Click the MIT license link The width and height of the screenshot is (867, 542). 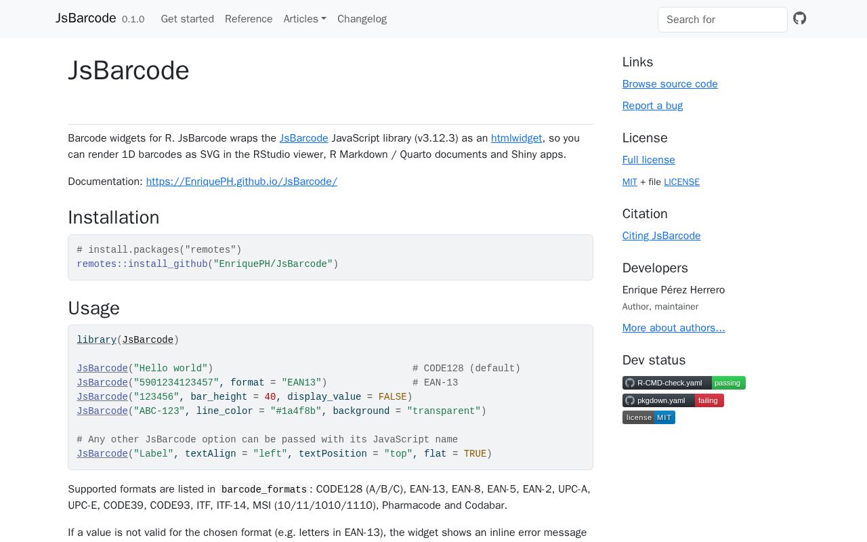[630, 182]
